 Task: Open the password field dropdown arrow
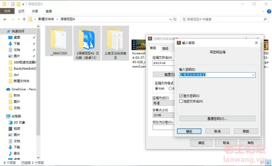[253, 75]
